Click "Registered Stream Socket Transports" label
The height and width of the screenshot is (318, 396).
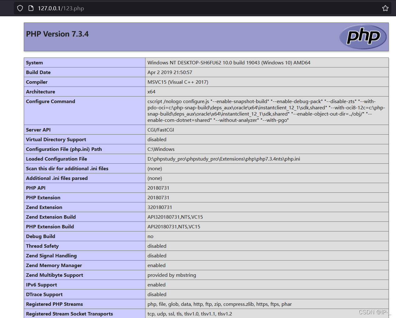[x=69, y=314]
